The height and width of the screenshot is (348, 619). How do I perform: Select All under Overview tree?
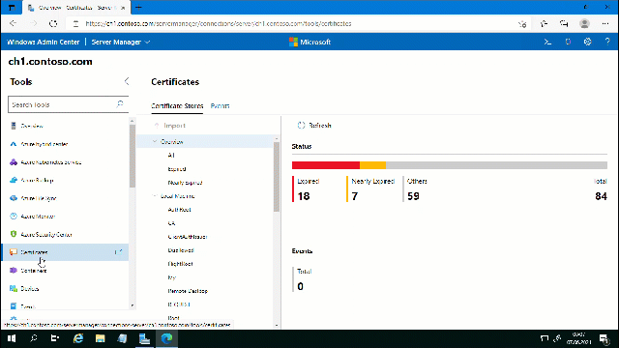pyautogui.click(x=171, y=155)
